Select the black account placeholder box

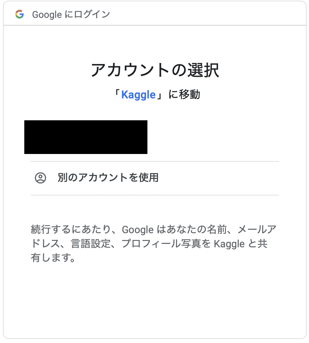tap(85, 137)
